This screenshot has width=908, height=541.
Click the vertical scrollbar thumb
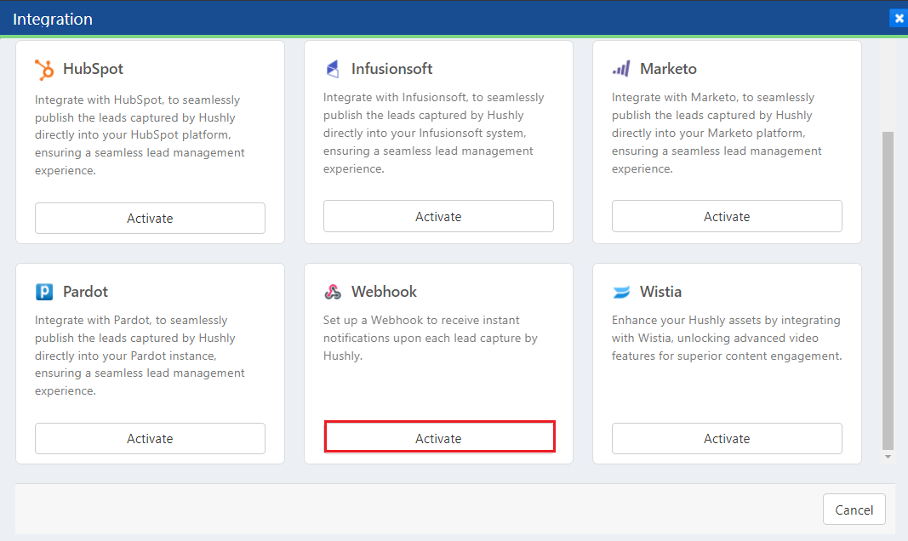pyautogui.click(x=888, y=290)
